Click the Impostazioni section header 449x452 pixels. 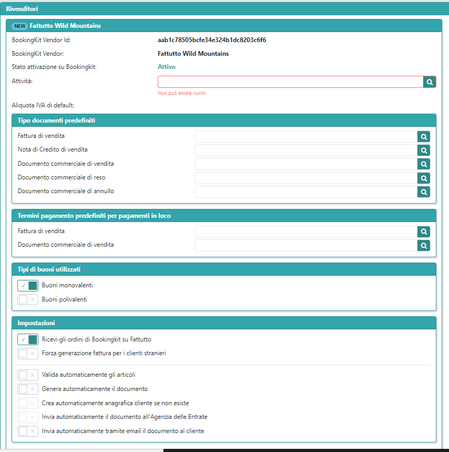tap(224, 323)
